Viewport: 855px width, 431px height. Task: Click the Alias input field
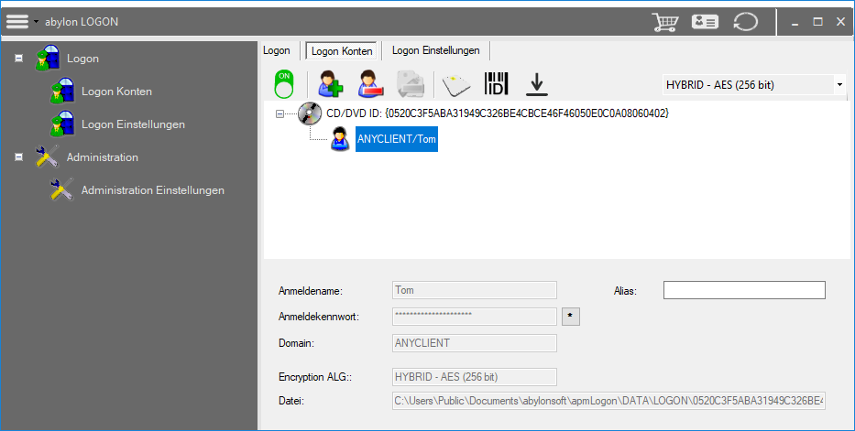[x=744, y=290]
